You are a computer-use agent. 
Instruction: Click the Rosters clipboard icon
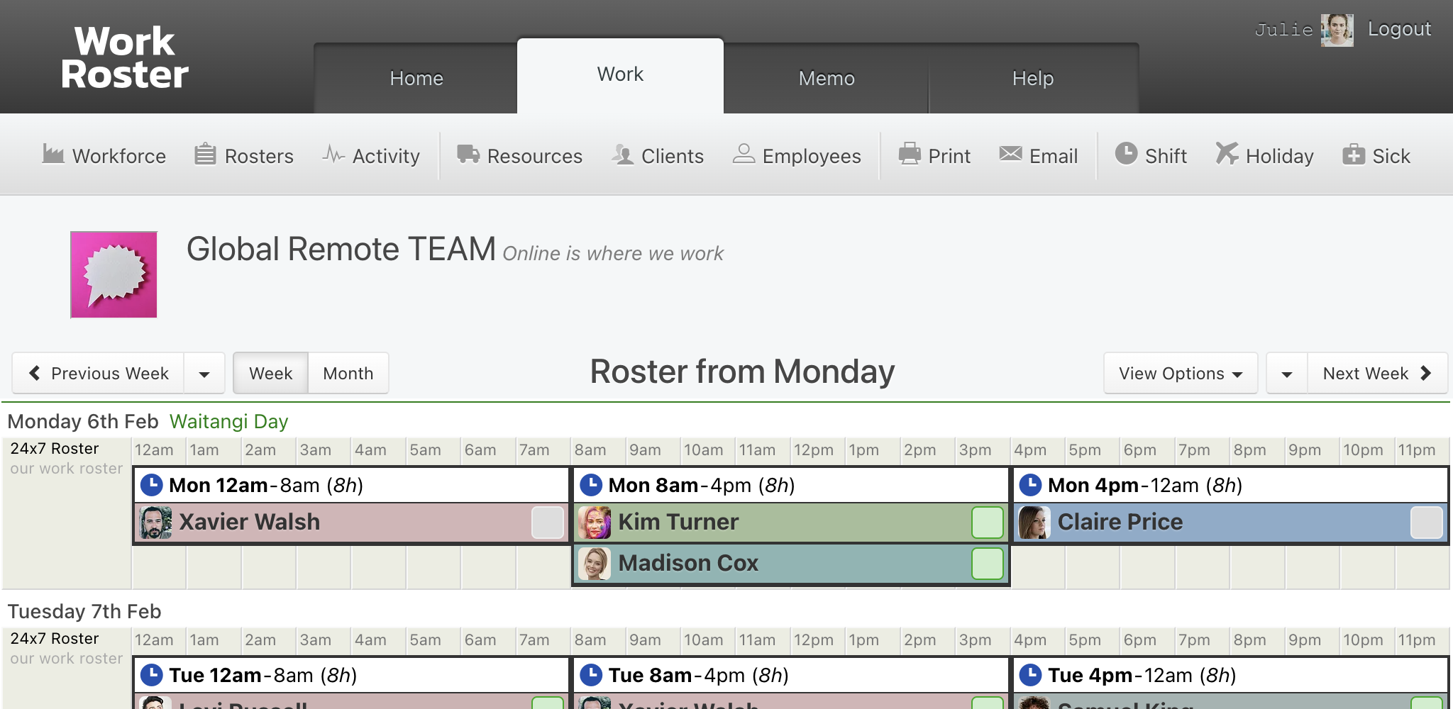click(205, 154)
